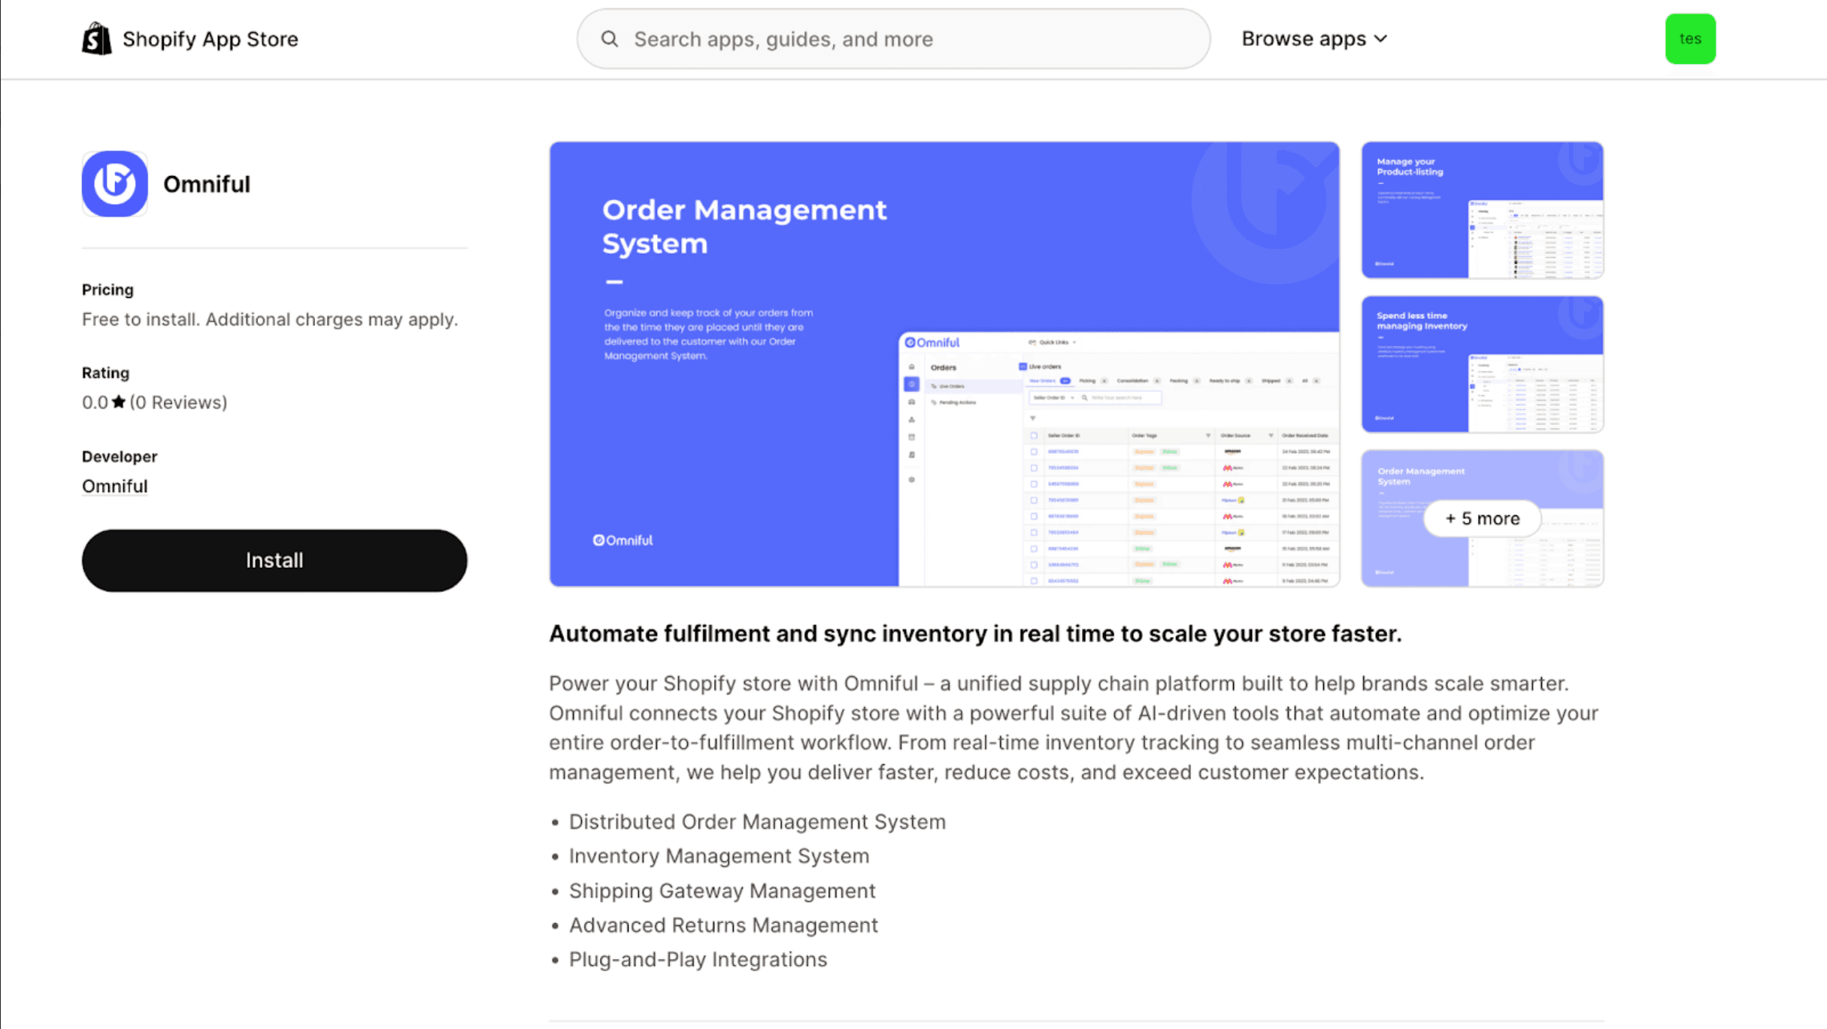
Task: Click the Omniful app icon
Action: point(114,184)
